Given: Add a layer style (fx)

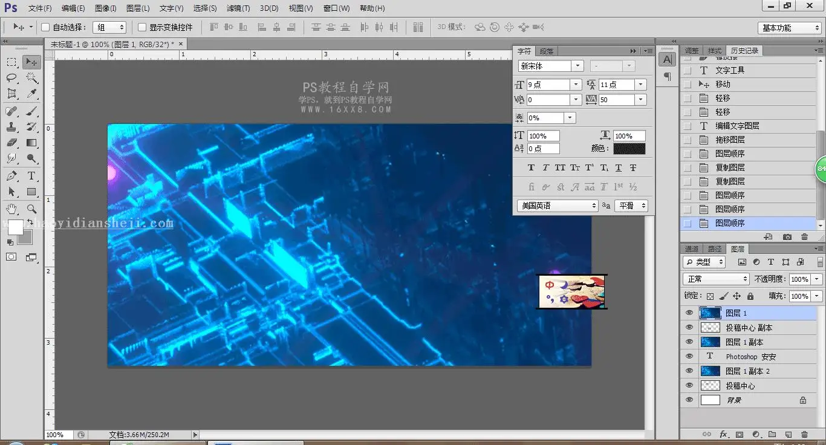Looking at the screenshot, I should click(x=723, y=434).
